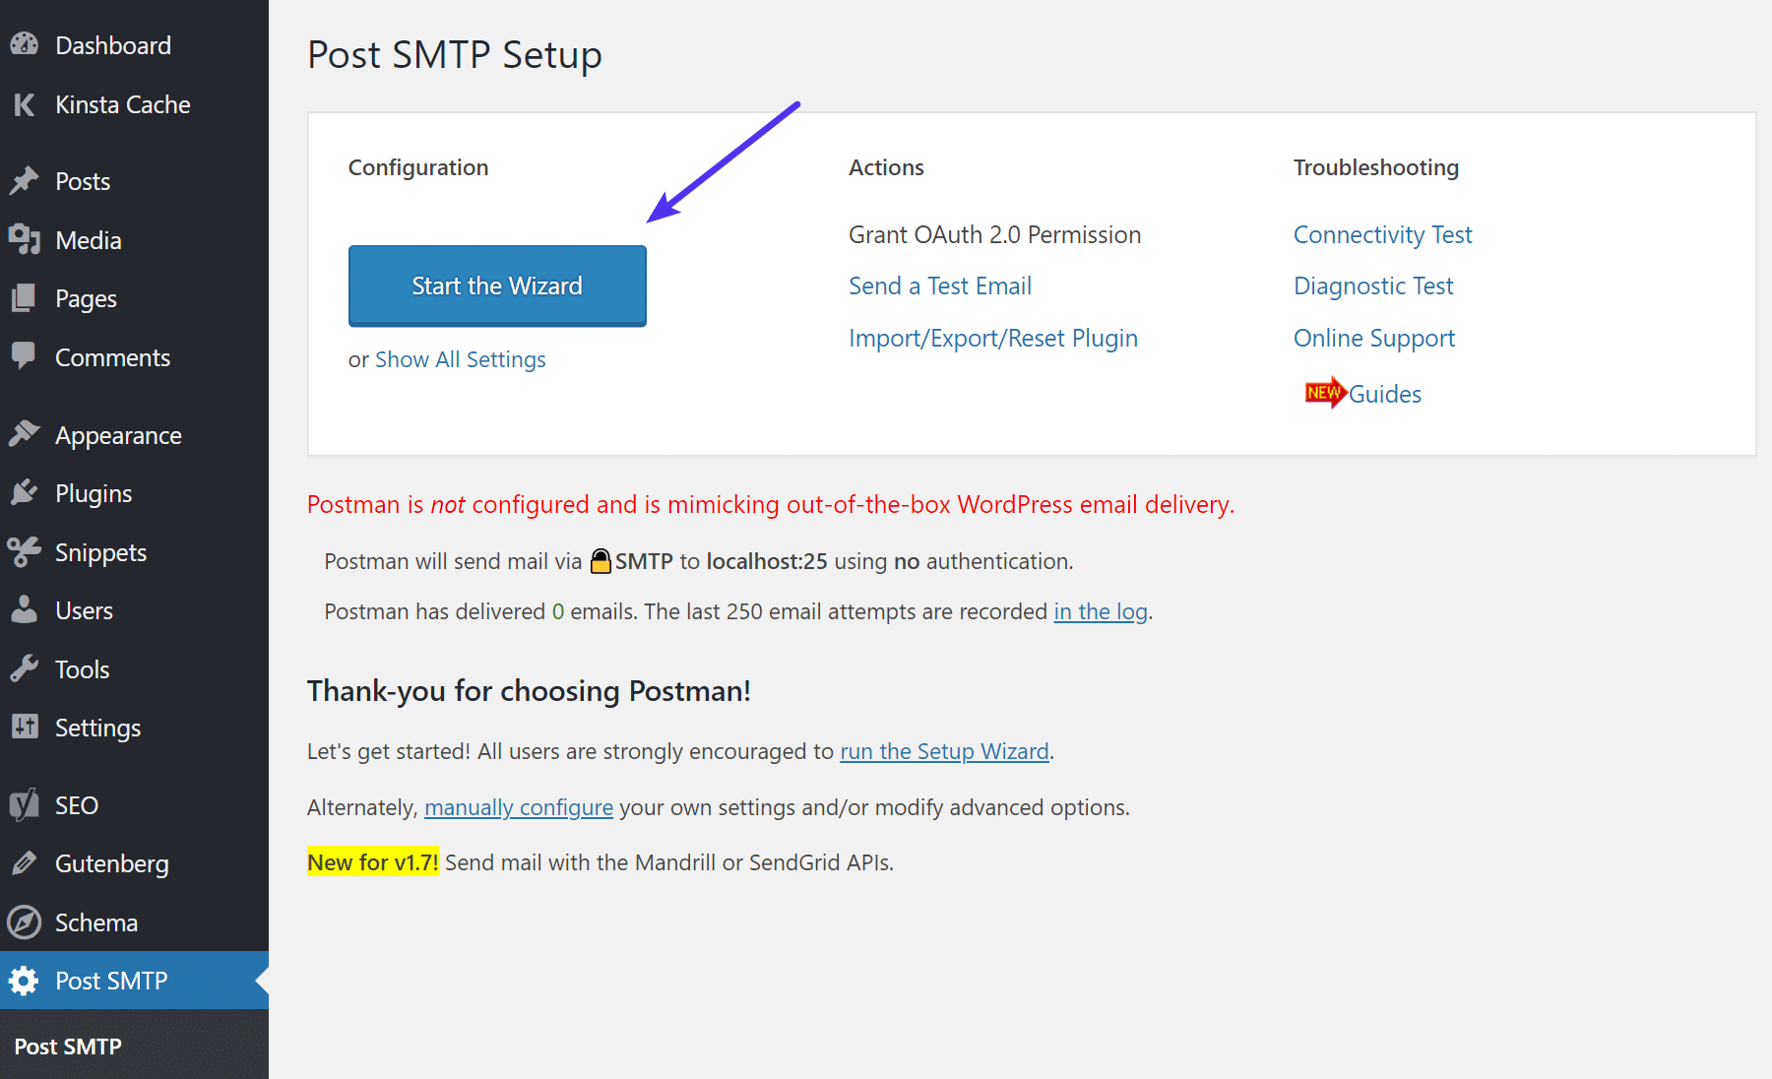
Task: Expand the Post SMTP submenu flyout arrow
Action: tap(262, 981)
